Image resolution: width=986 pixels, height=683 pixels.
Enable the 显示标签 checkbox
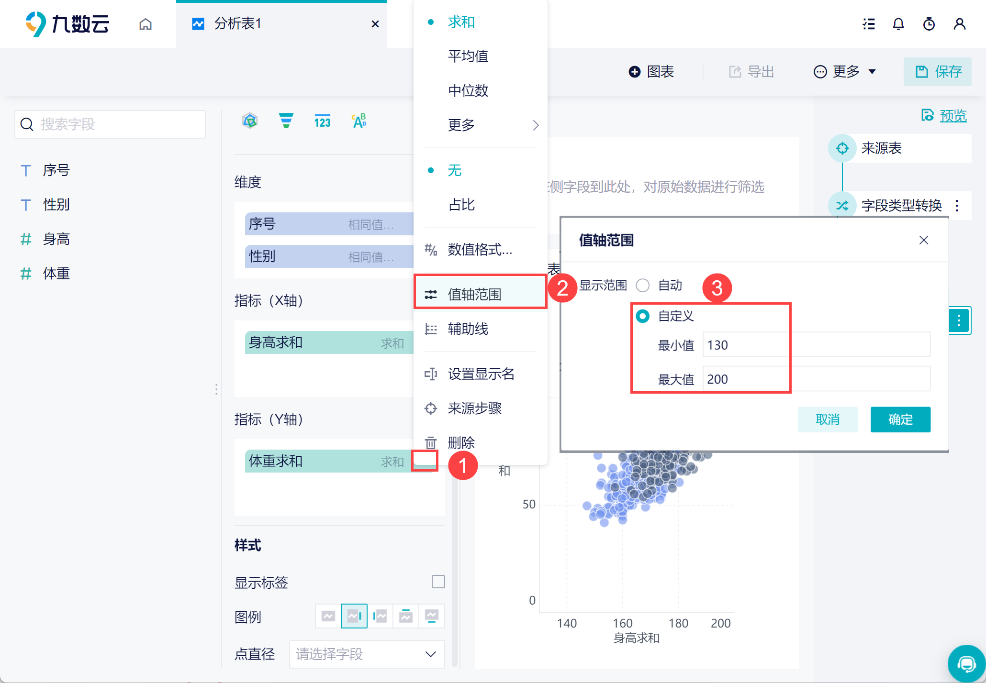coord(438,582)
